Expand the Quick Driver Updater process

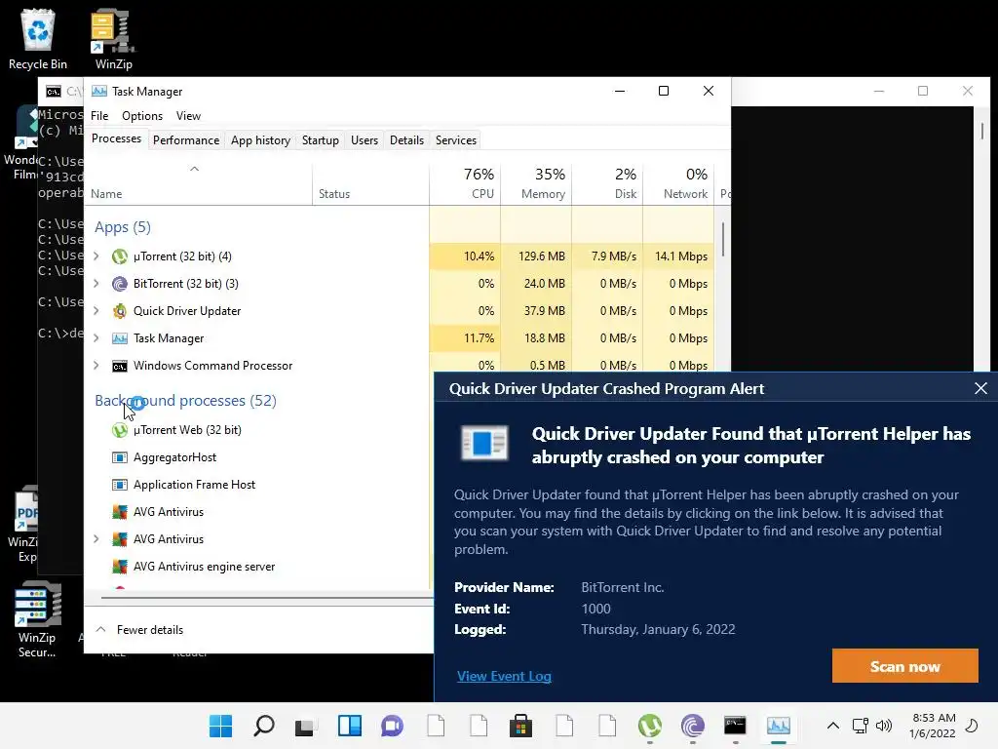coord(96,311)
